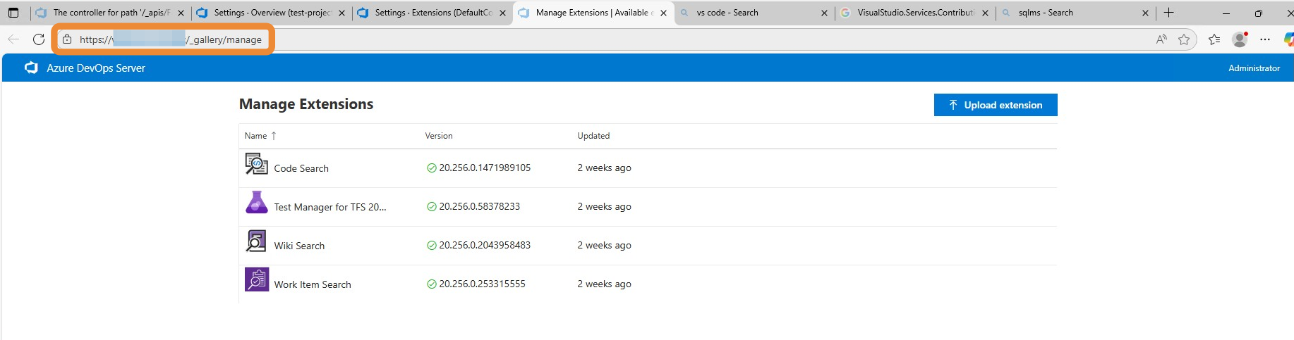Add page to favorites with star icon
The image size is (1294, 340).
1184,39
